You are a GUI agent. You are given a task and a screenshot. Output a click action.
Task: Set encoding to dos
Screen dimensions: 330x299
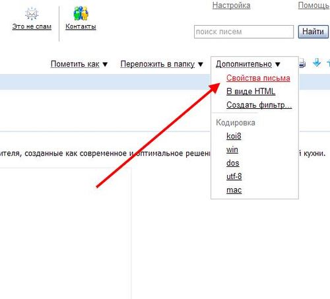[x=233, y=163]
